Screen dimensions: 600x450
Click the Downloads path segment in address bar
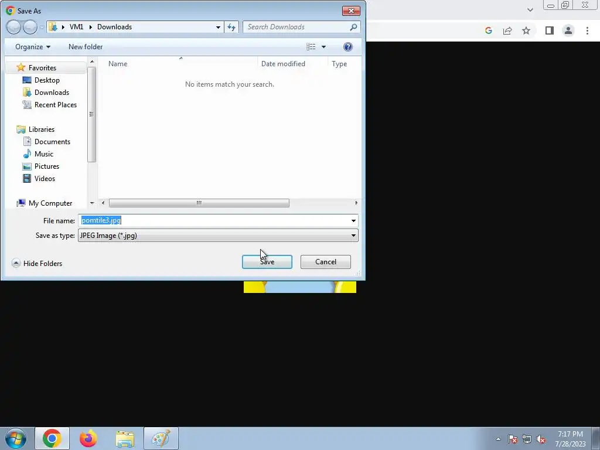tap(114, 27)
